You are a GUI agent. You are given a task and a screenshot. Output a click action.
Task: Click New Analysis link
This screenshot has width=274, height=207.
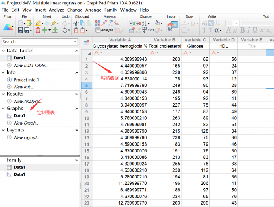click(28, 101)
